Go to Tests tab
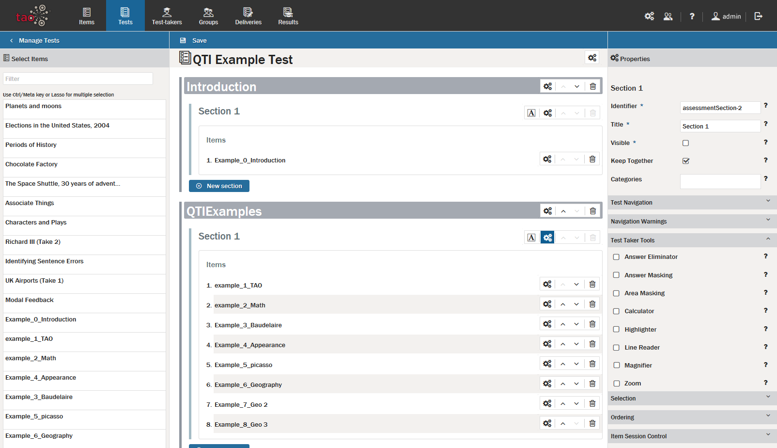The height and width of the screenshot is (448, 777). pos(125,16)
